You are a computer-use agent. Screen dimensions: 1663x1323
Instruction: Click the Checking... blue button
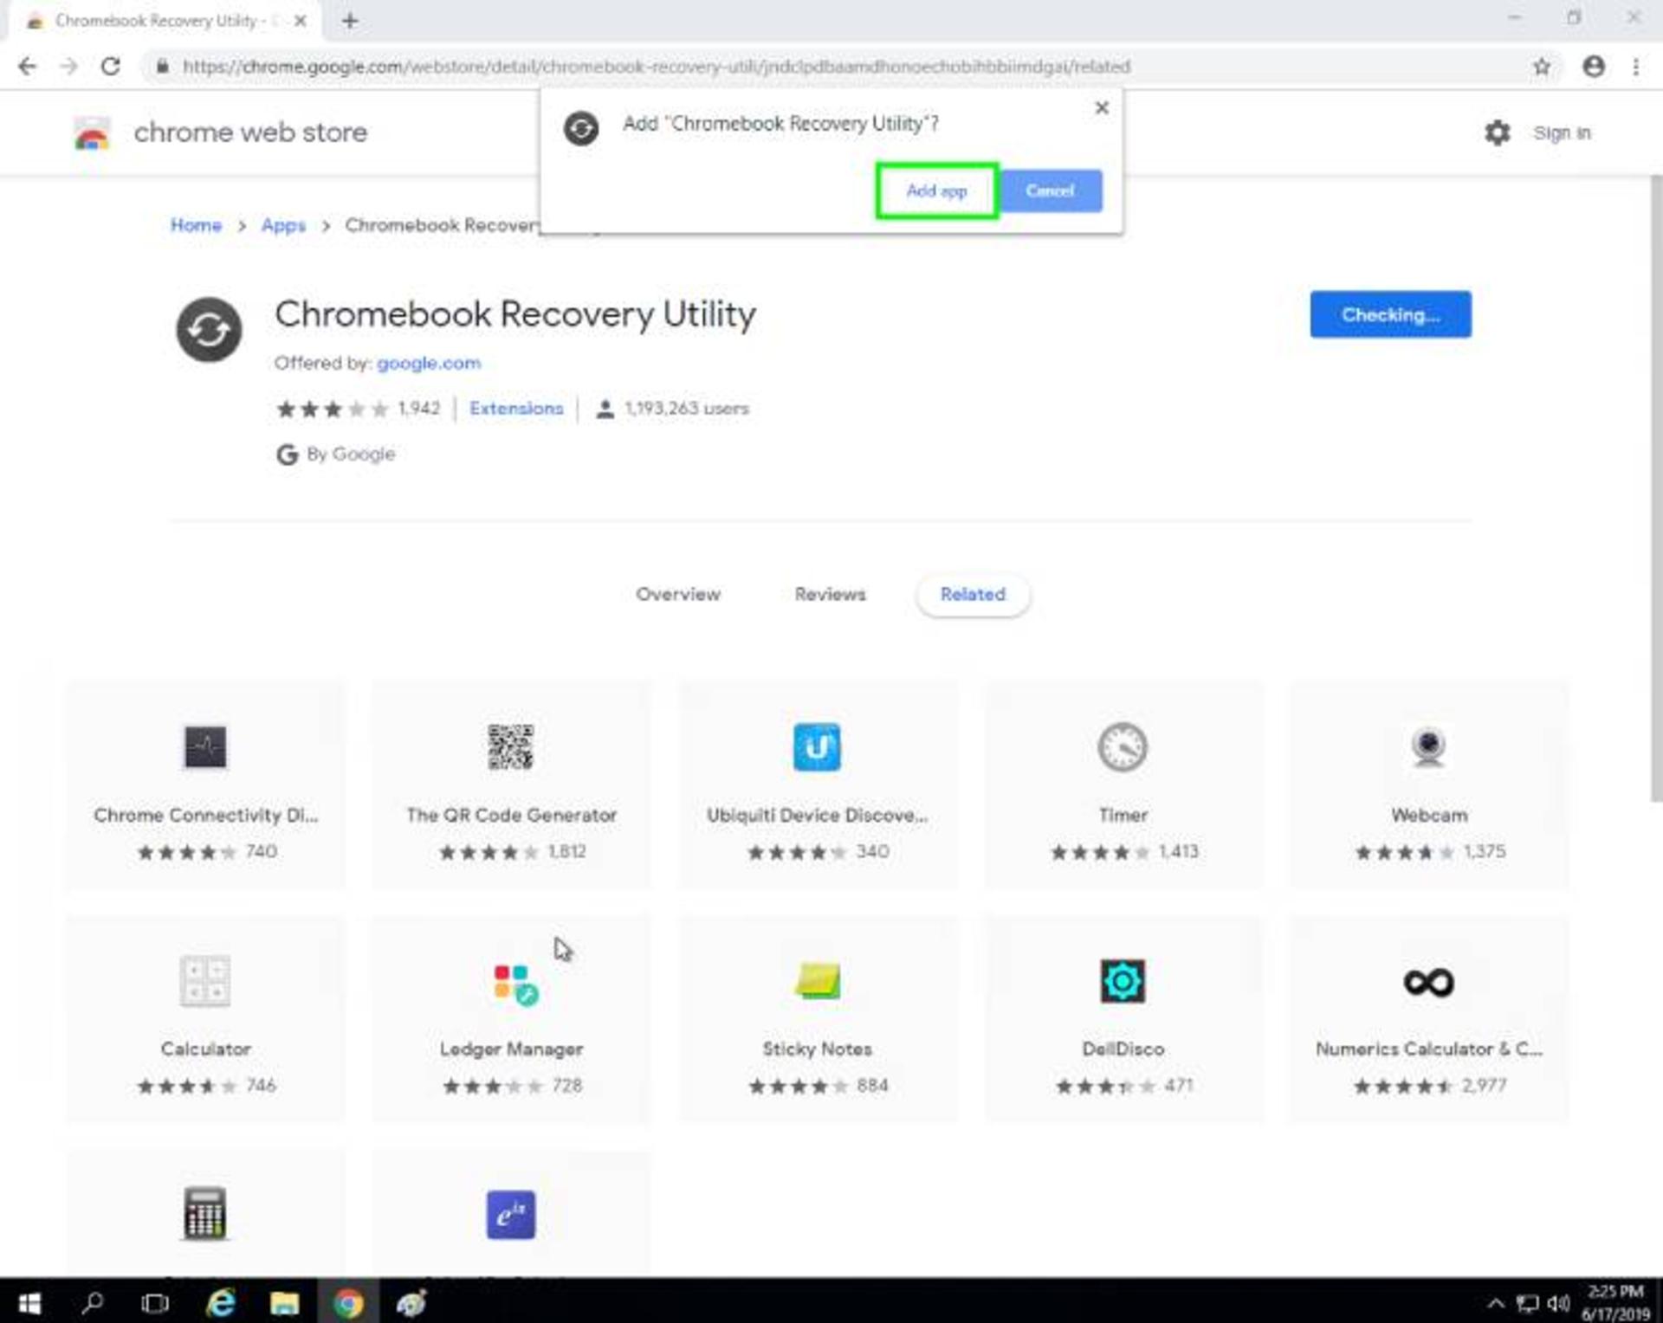1390,314
